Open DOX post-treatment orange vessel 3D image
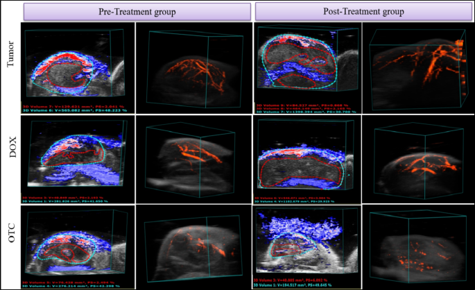The width and height of the screenshot is (475, 290). 418,159
